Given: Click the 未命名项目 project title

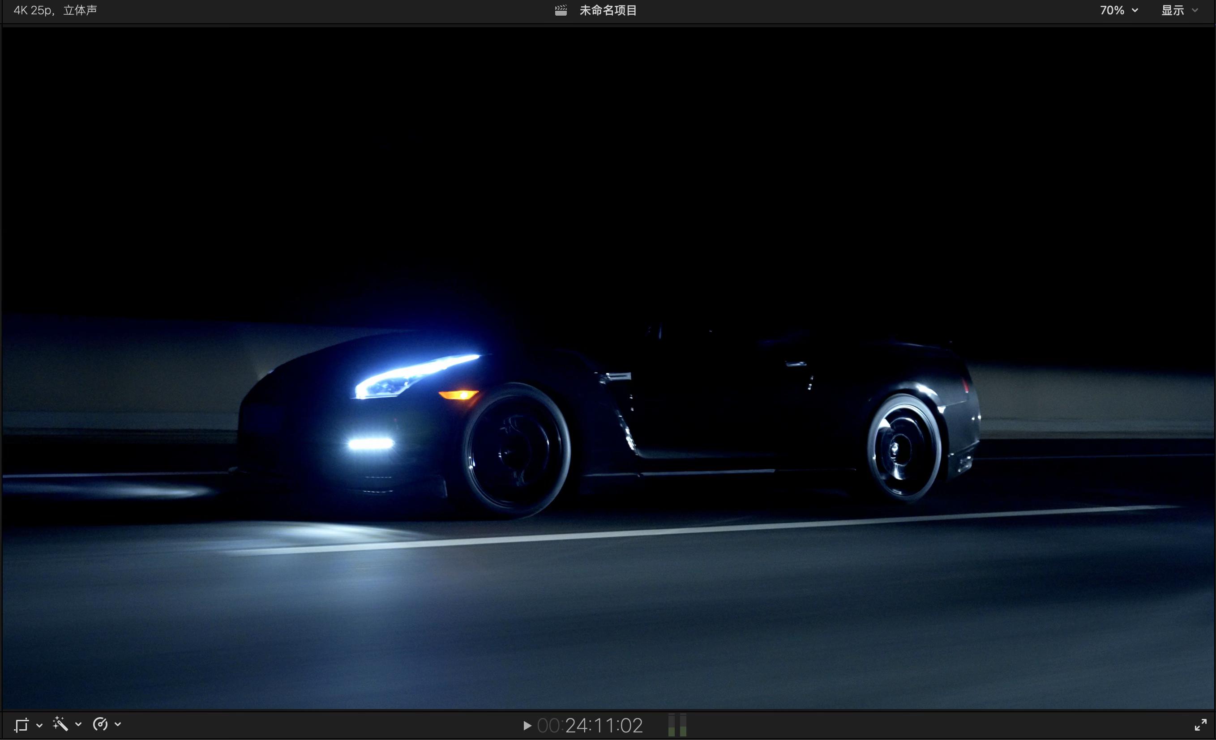Looking at the screenshot, I should (x=608, y=10).
